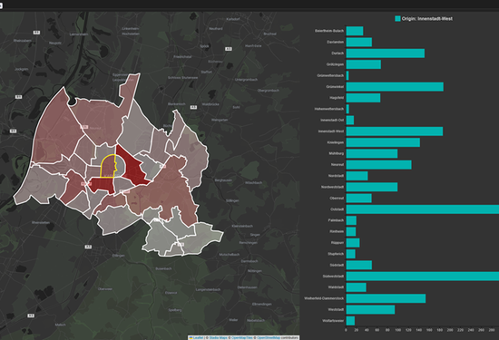The height and width of the screenshot is (340, 499).
Task: Select the Südweststadt bar in the chart
Action: click(422, 276)
